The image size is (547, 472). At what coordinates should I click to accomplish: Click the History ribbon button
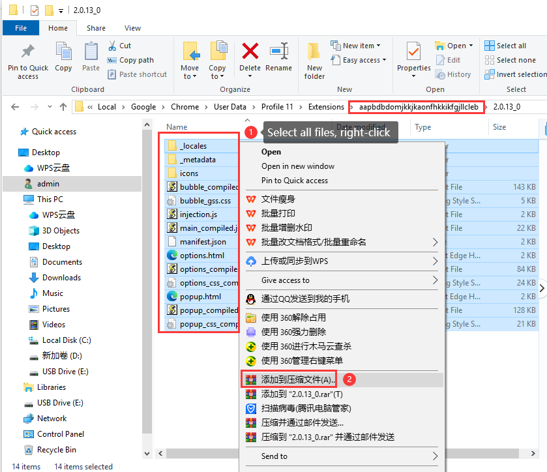pos(454,74)
